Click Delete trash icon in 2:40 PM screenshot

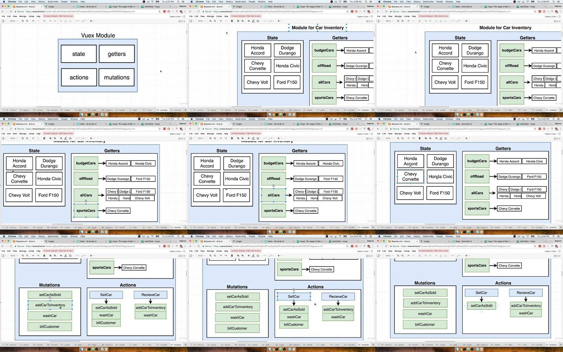point(44,138)
